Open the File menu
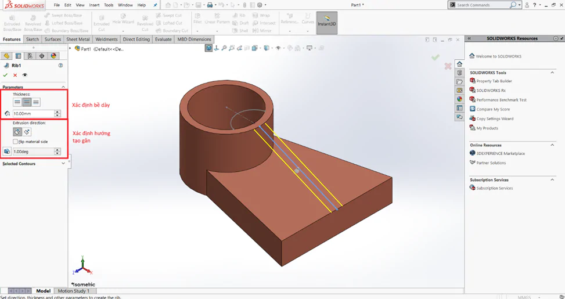This screenshot has height=299, width=565. click(x=56, y=5)
